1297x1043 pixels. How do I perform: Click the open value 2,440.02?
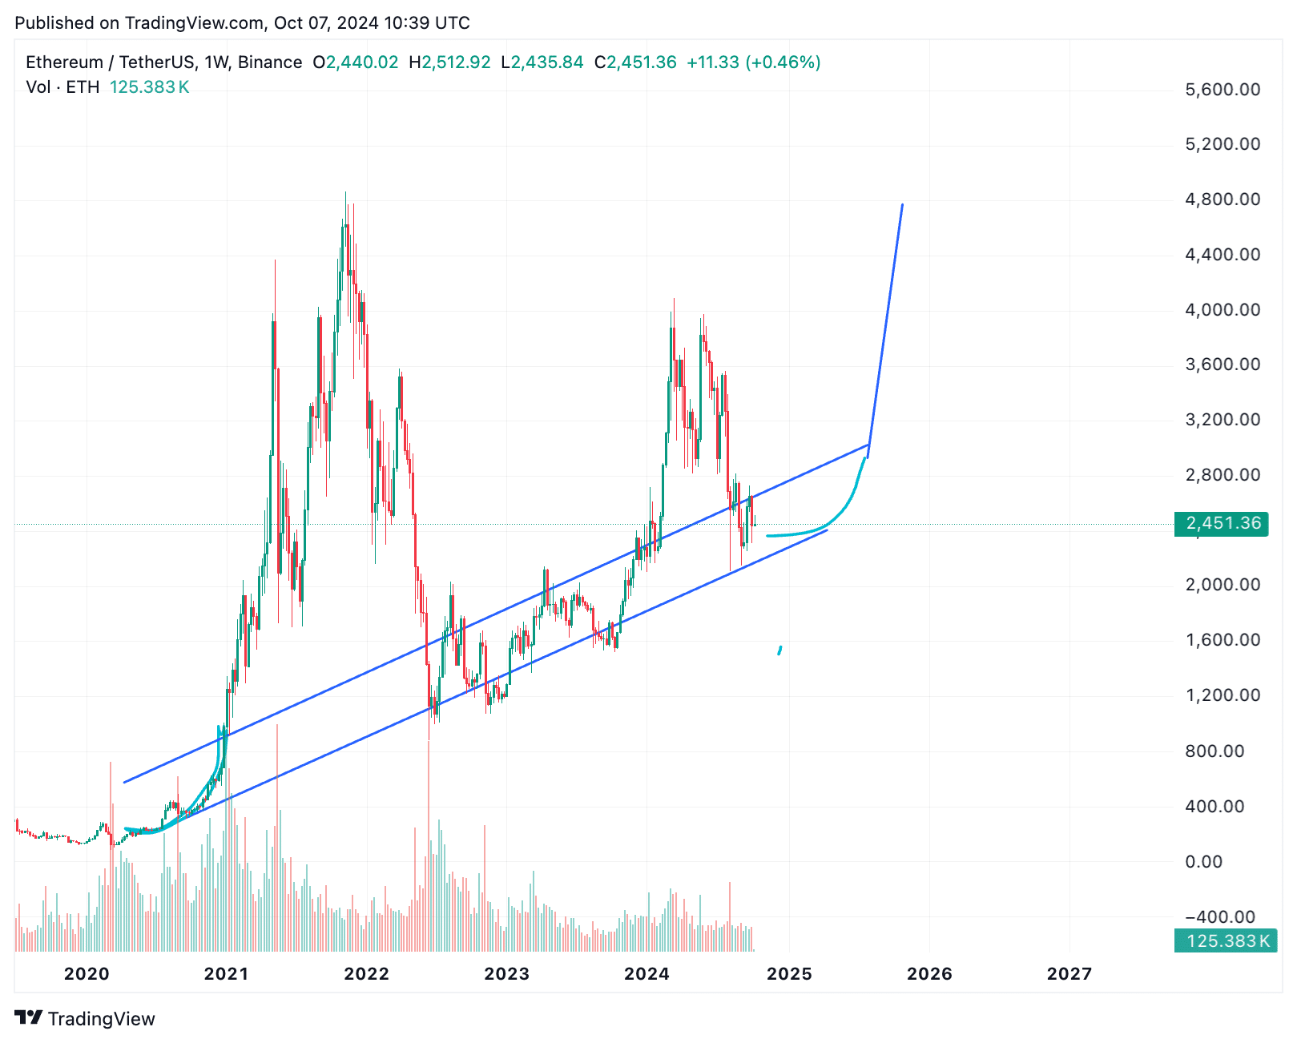coord(361,62)
